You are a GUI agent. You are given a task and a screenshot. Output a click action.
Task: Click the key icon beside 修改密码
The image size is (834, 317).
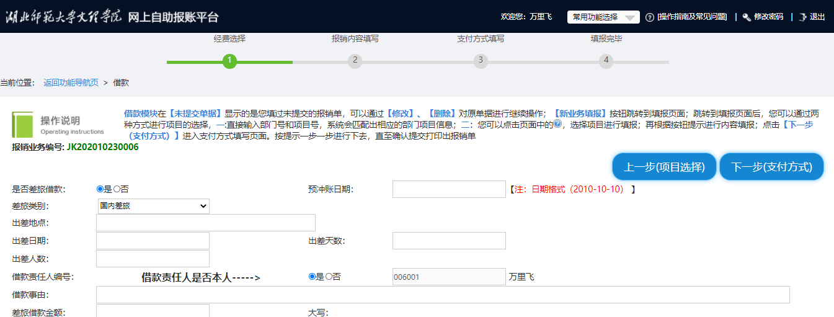click(x=747, y=17)
